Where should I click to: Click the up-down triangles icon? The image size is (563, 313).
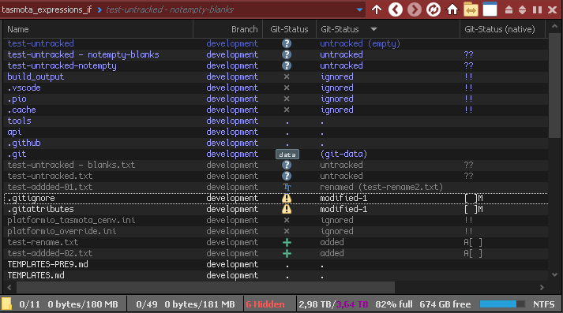pyautogui.click(x=523, y=10)
